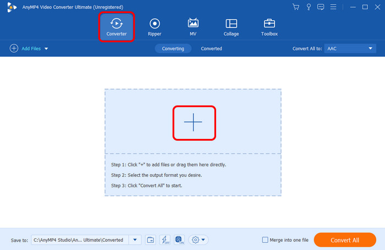Screen dimensions: 385x250
Task: Expand the Save to path dropdown arrow
Action: click(x=135, y=240)
